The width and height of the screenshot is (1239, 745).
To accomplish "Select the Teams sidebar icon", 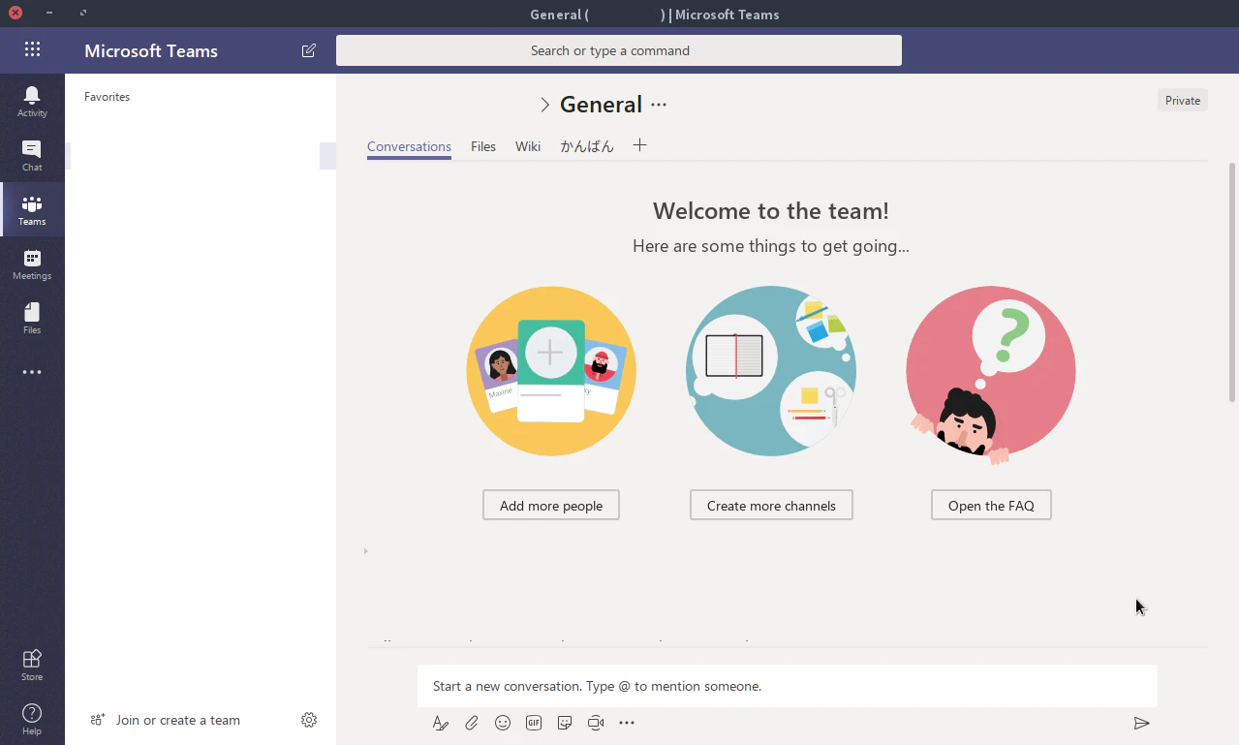I will pyautogui.click(x=32, y=209).
